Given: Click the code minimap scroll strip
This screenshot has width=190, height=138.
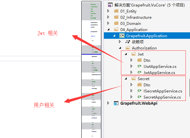Looking at the screenshot, I should click(91, 69).
